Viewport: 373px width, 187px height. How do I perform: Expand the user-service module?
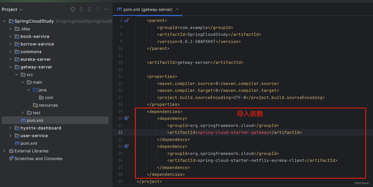[10, 136]
